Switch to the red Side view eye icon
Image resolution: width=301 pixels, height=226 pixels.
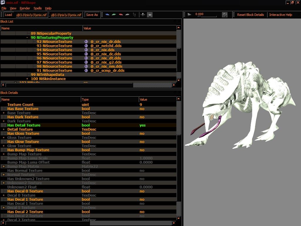tap(121, 15)
